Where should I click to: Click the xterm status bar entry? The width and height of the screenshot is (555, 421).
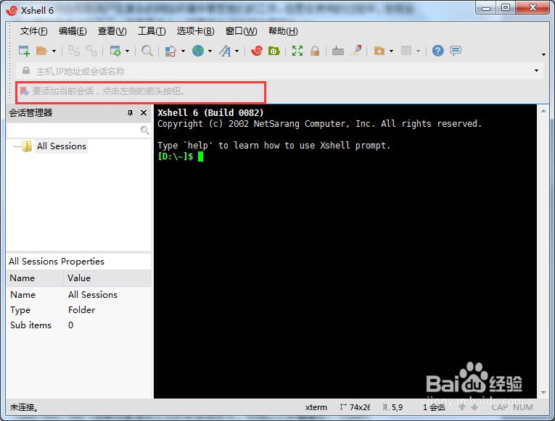[x=316, y=407]
